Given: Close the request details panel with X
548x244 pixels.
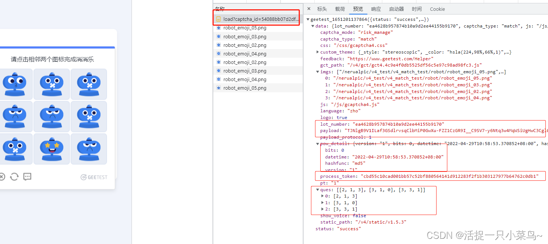Looking at the screenshot, I should coord(309,9).
